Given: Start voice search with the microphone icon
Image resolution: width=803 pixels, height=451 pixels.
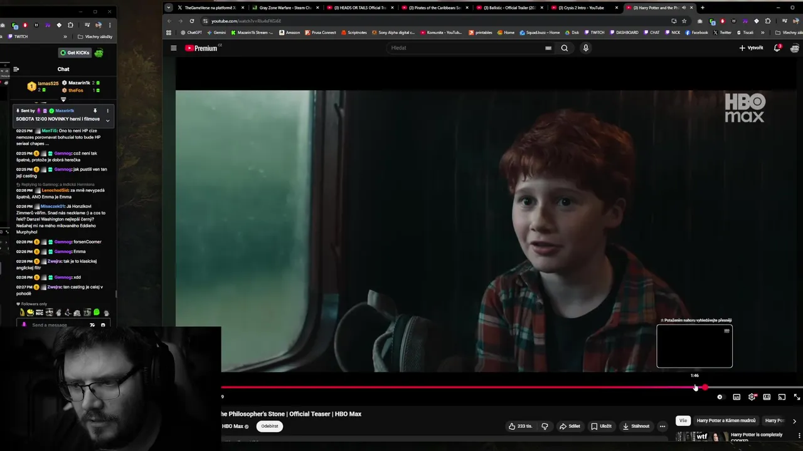Looking at the screenshot, I should click(586, 48).
